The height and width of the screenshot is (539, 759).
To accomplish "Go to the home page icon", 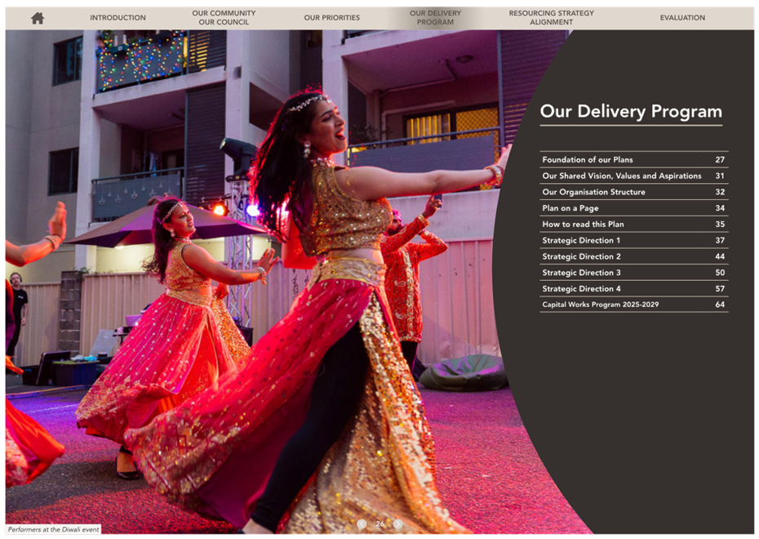I will [x=38, y=18].
